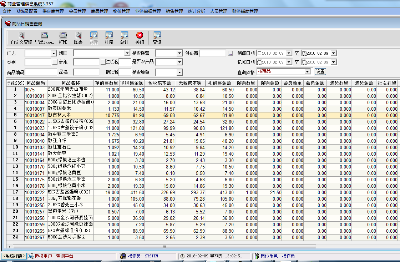The image size is (400, 262).
Task: Click the clock icon in status bar
Action: tap(182, 256)
